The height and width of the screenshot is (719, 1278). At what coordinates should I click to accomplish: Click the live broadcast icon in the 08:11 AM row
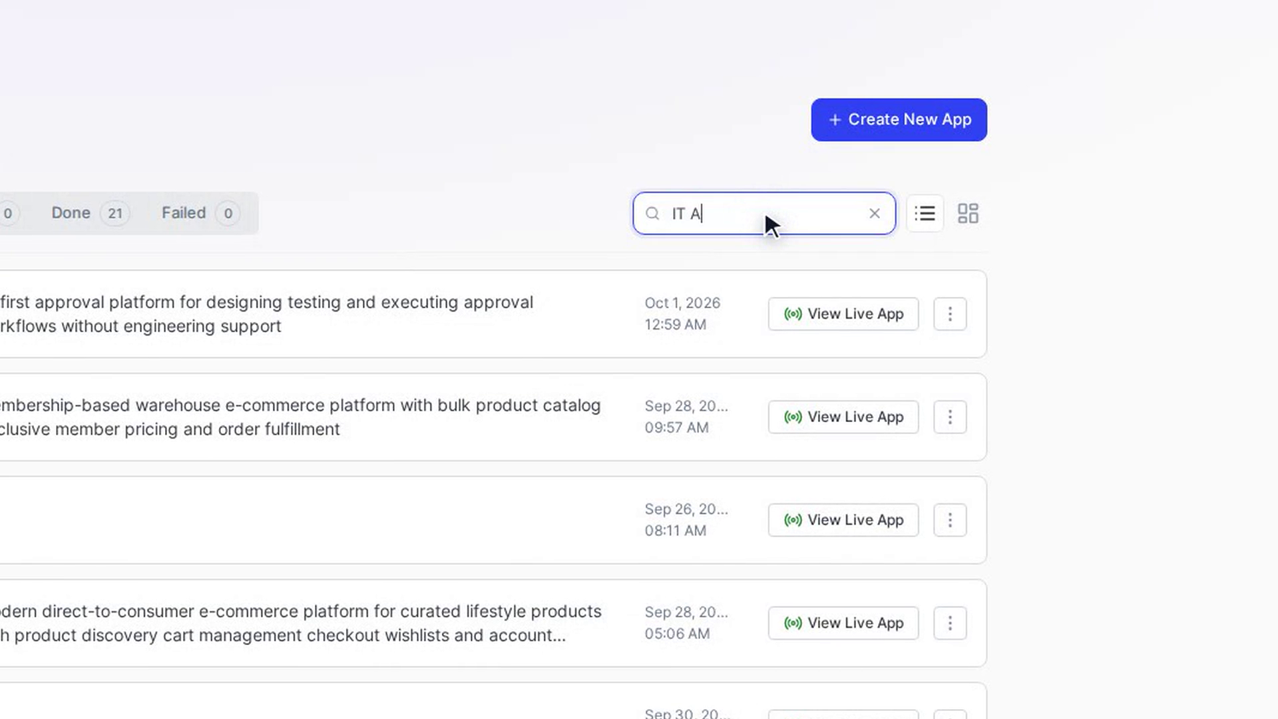[x=793, y=520]
